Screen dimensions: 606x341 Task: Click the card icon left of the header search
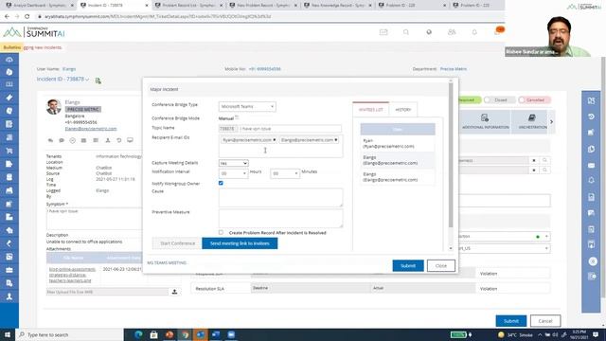coord(383,32)
